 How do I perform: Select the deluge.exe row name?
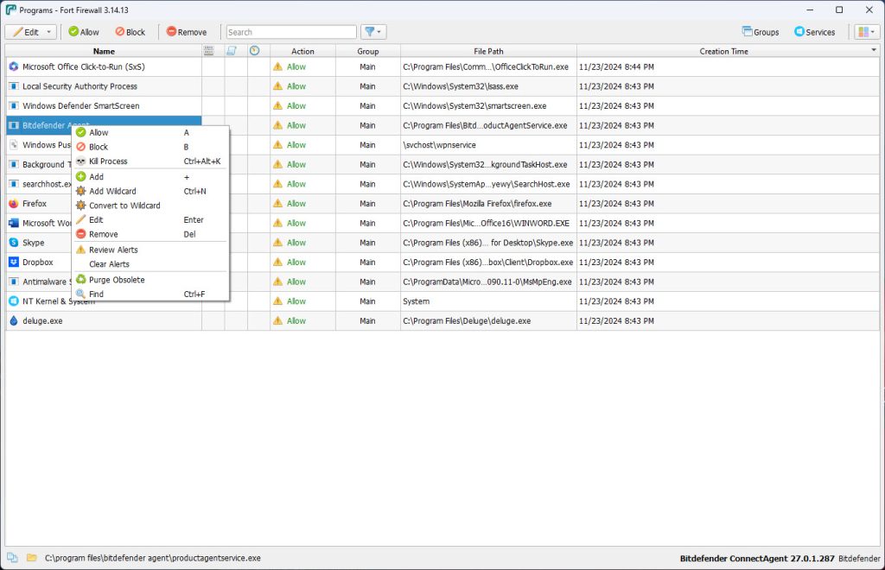[x=42, y=320]
